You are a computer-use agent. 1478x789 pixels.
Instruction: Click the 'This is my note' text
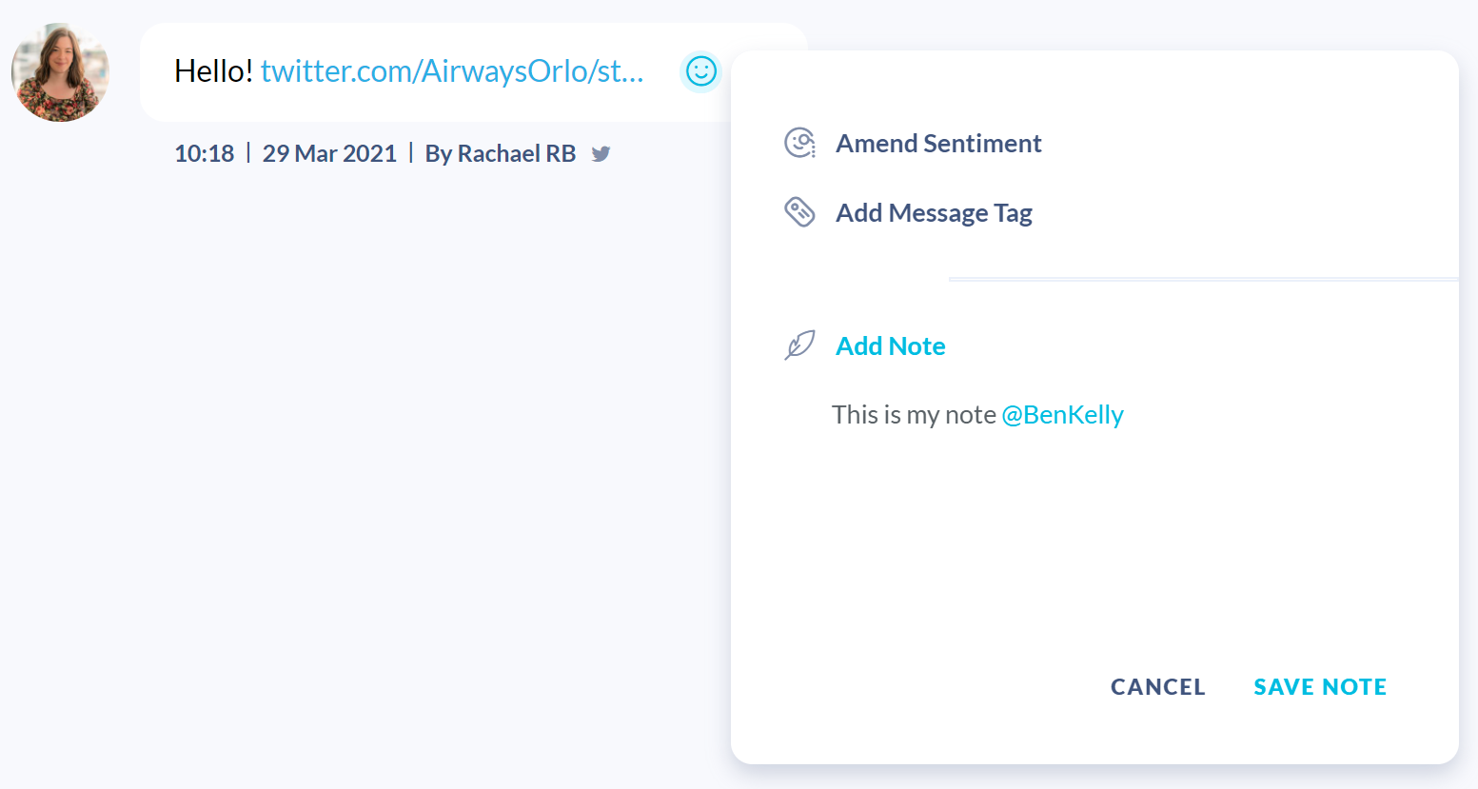[x=914, y=415]
